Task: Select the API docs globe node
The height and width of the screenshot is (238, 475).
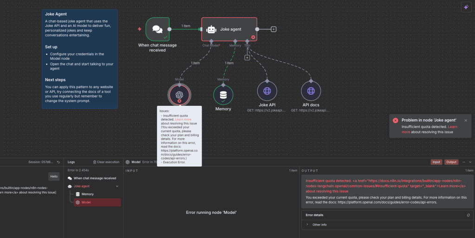Action: 311,91
